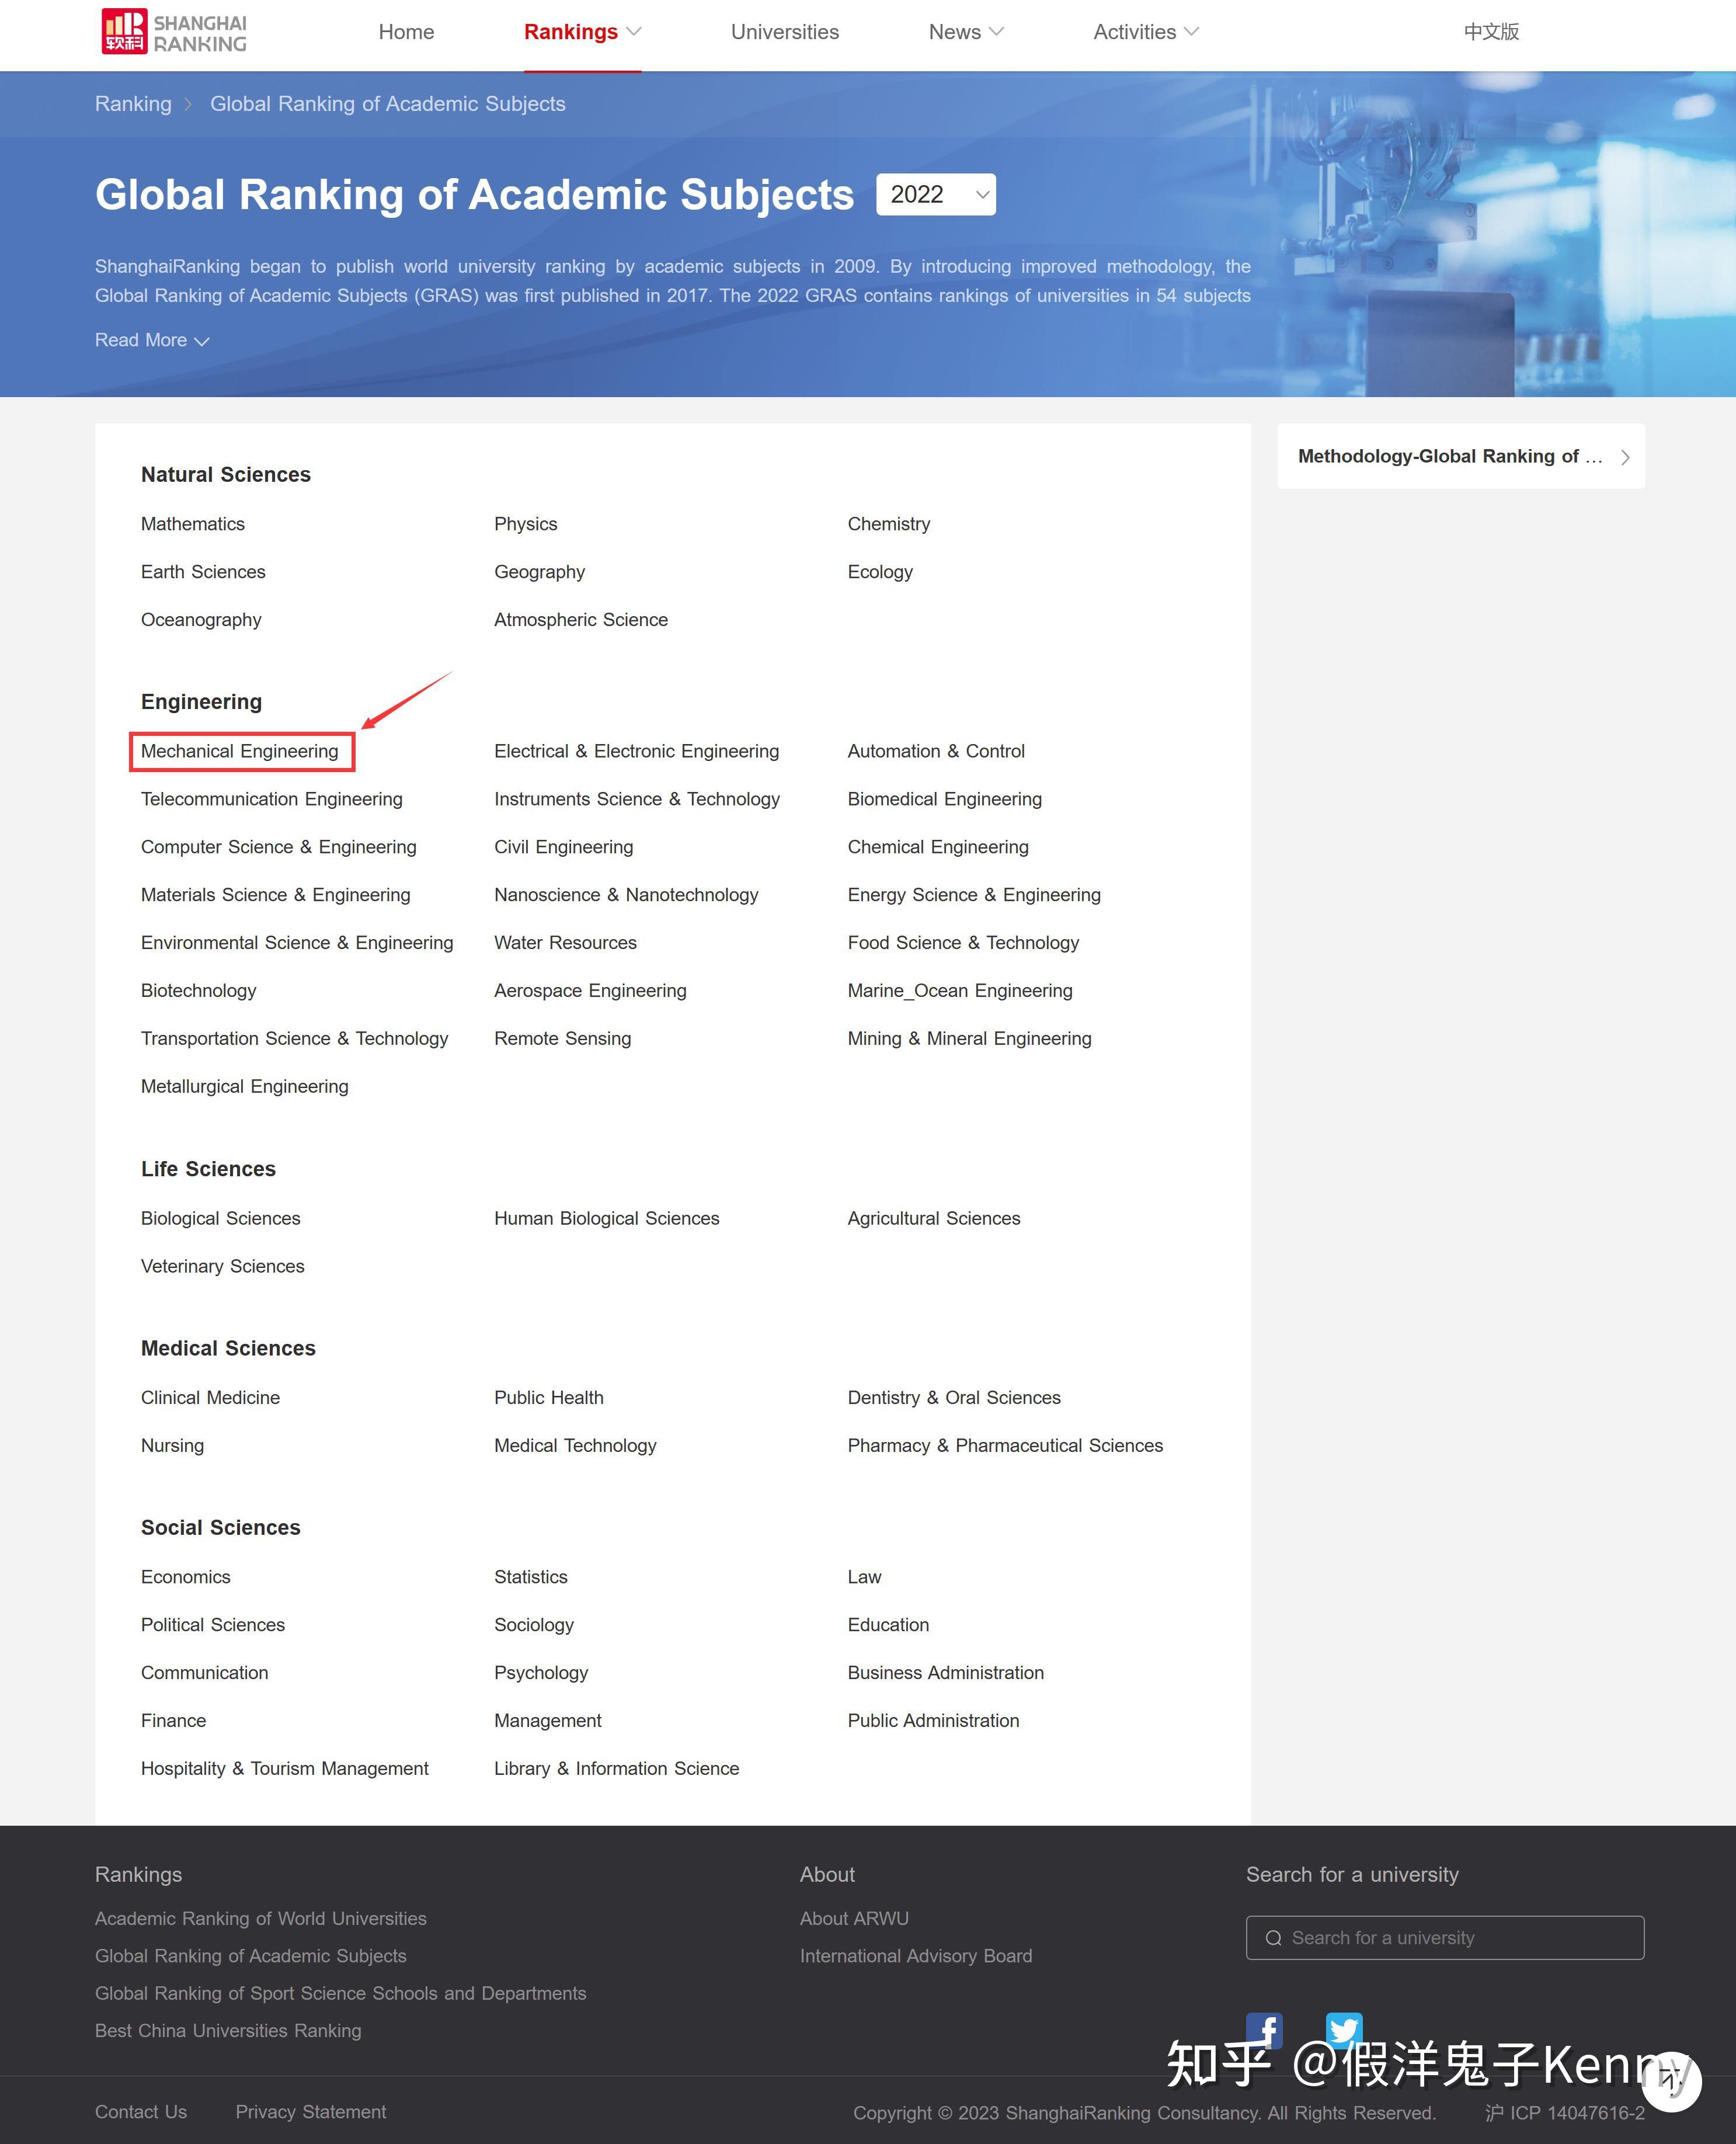Open the Clinical Medicine ranking
The height and width of the screenshot is (2144, 1736).
pos(210,1397)
